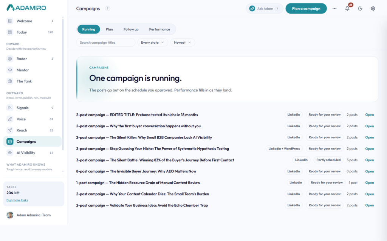Open the Mentor graduation cap icon
Screen dimensions: 387x241
tap(10, 70)
